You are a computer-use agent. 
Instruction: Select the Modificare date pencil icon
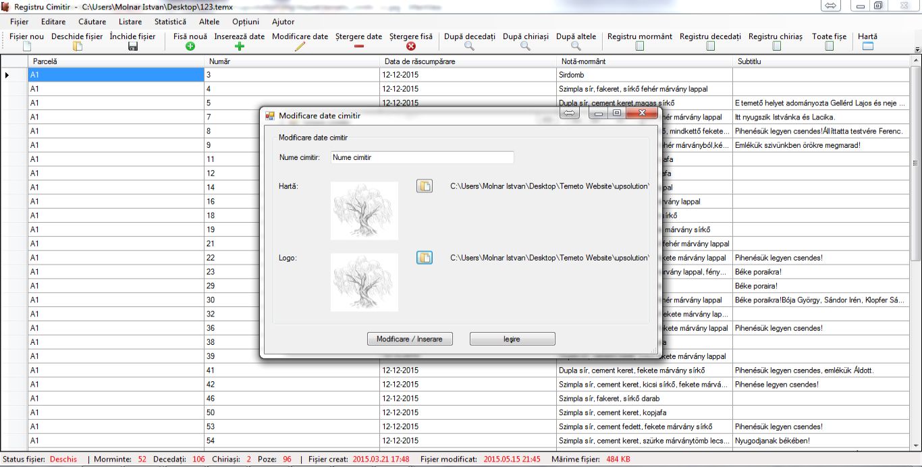300,46
